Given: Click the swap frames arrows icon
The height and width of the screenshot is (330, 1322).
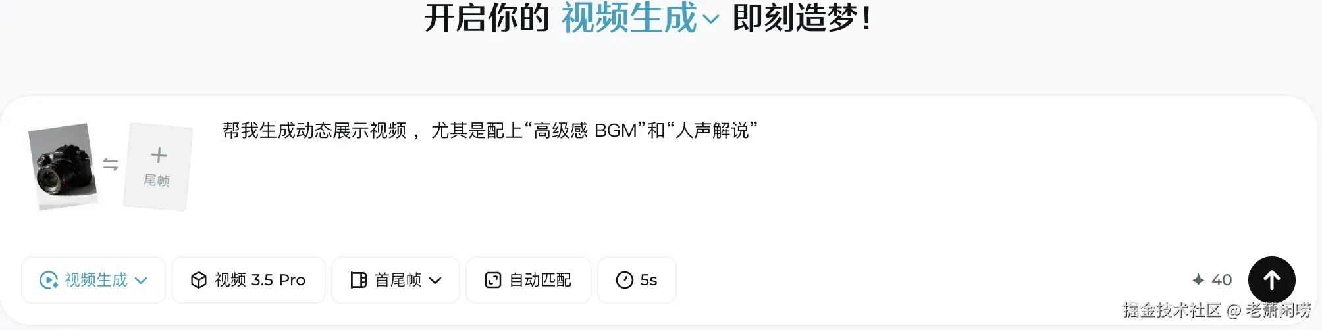Looking at the screenshot, I should tap(111, 164).
